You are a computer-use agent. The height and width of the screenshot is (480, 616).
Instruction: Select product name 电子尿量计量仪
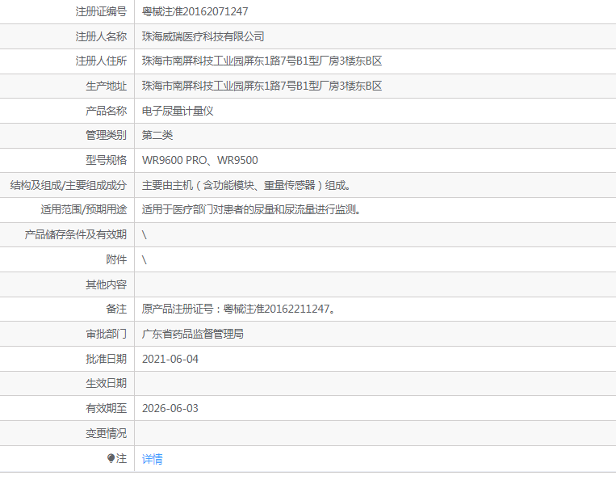178,111
